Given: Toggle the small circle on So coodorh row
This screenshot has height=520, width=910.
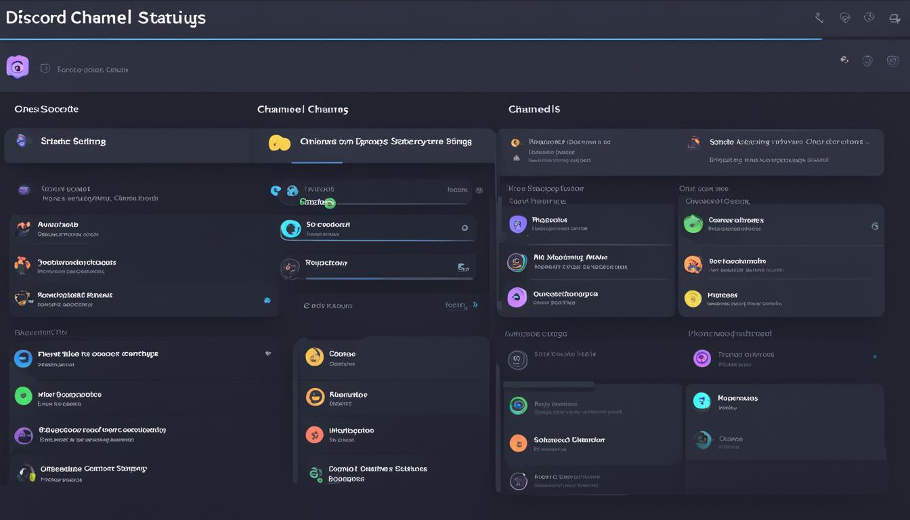Looking at the screenshot, I should [x=464, y=228].
